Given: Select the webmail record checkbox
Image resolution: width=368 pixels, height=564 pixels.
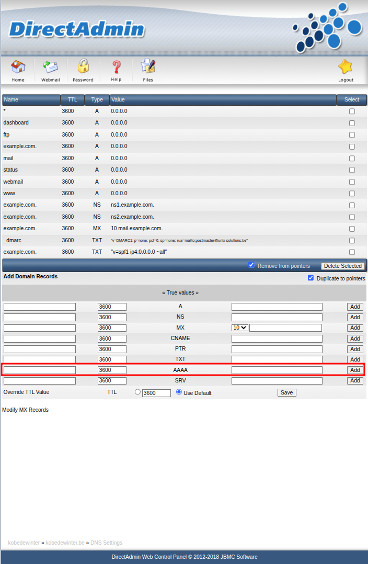Looking at the screenshot, I should tap(352, 182).
